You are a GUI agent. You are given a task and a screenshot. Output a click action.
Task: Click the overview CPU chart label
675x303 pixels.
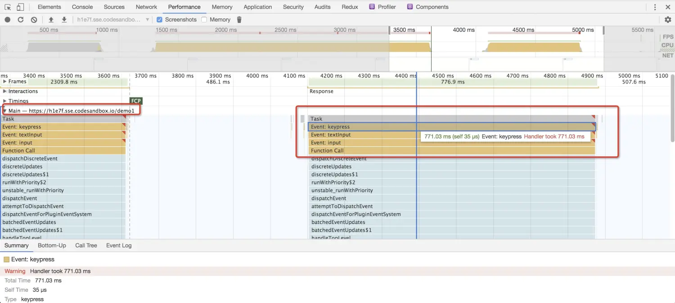point(667,45)
